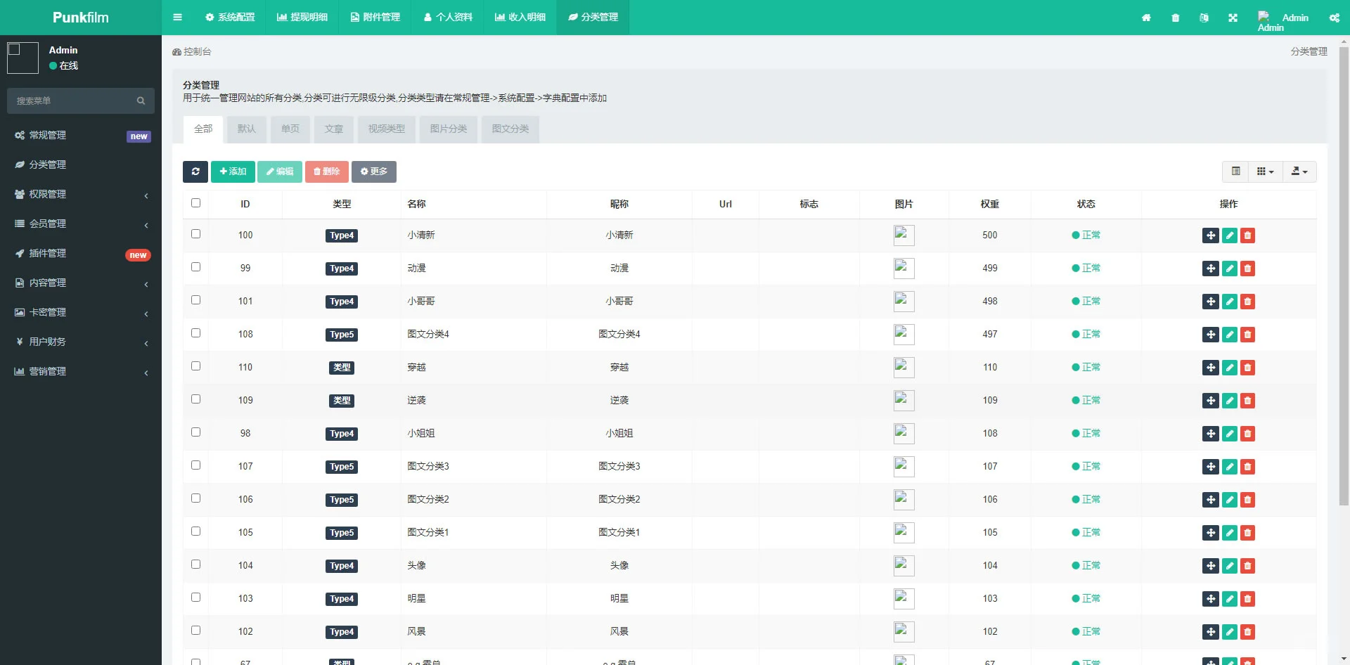Click the page vertical scrollbar thumb
The image size is (1350, 665).
point(1344,276)
